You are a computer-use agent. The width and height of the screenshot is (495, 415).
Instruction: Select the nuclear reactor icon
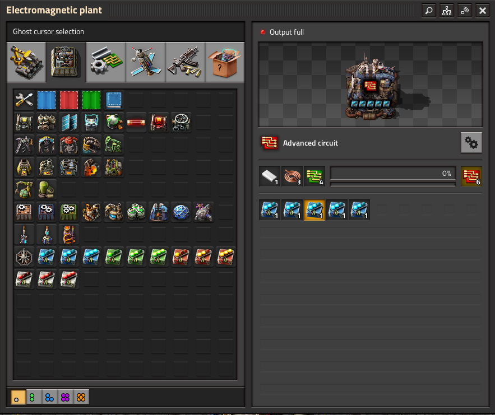point(114,122)
